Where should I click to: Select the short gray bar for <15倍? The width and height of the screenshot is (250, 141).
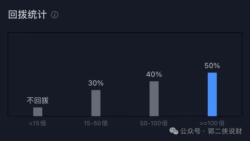coord(38,112)
